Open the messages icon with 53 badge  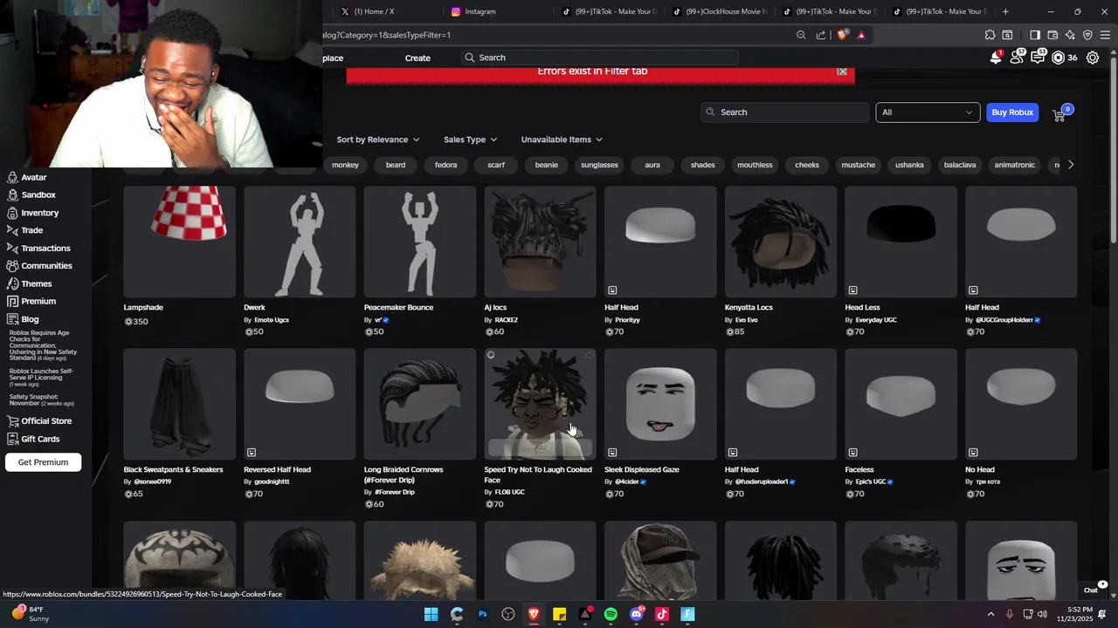[x=1038, y=58]
